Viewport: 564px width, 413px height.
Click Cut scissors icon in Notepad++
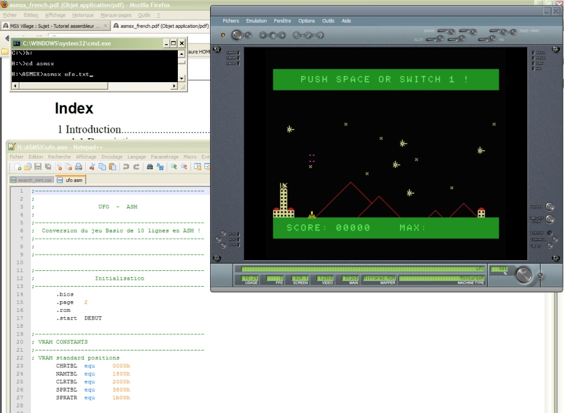click(x=92, y=166)
